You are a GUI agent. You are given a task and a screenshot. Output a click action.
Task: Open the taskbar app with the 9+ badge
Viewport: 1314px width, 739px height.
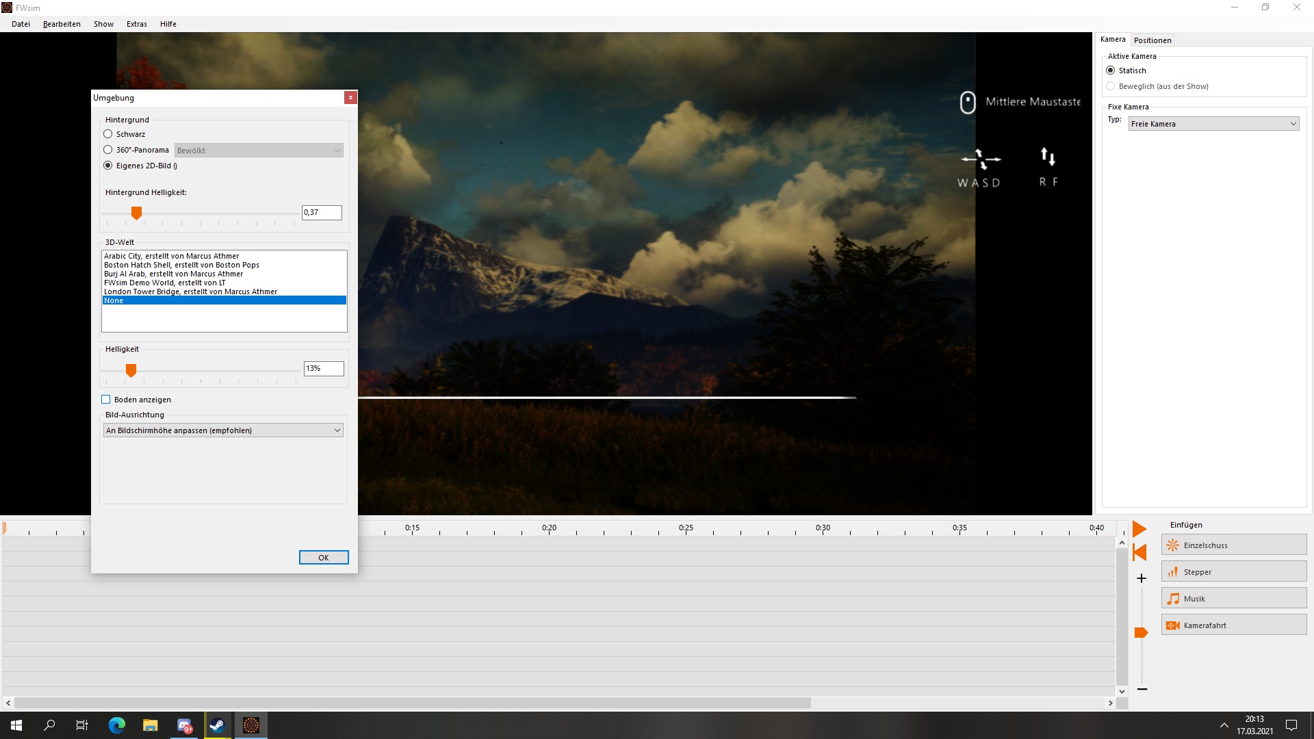(184, 725)
